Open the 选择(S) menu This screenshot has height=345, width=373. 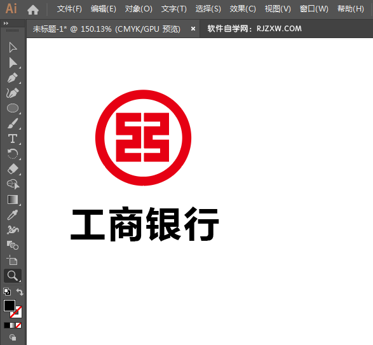pos(208,9)
